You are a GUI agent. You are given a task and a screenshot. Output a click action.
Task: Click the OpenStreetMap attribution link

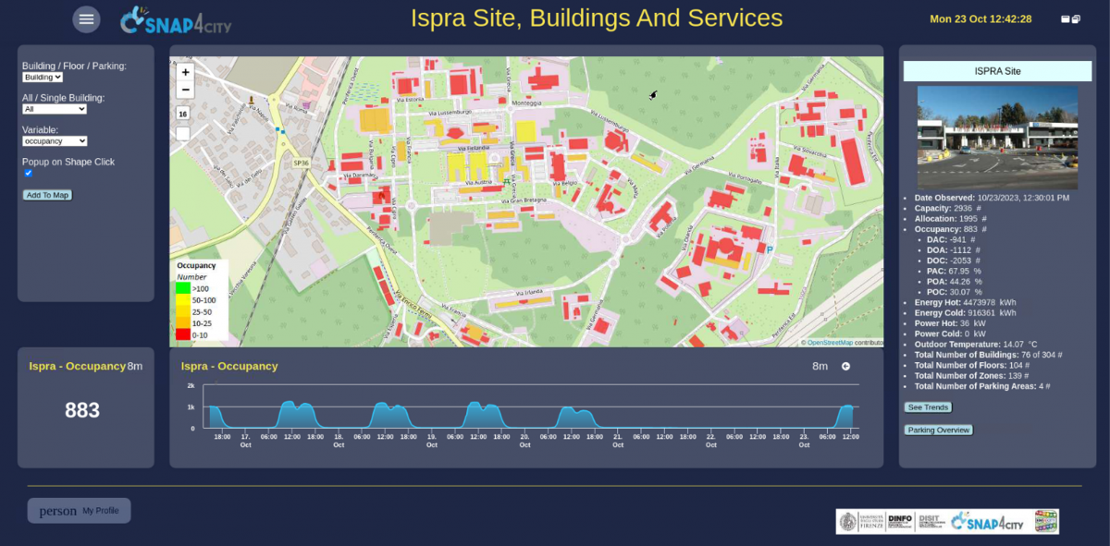tap(829, 343)
